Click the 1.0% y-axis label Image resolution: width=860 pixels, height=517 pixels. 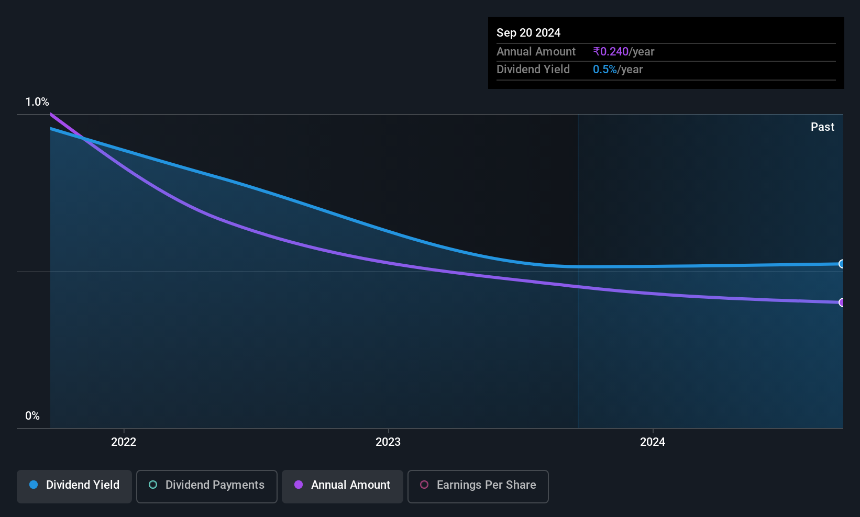click(37, 102)
